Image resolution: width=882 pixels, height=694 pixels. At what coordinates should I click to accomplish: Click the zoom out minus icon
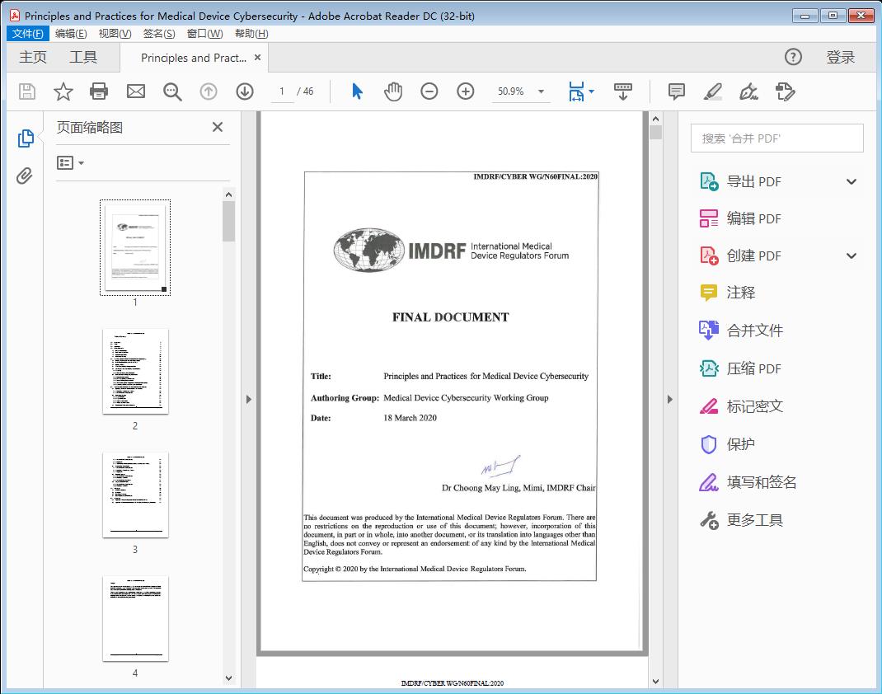tap(429, 91)
